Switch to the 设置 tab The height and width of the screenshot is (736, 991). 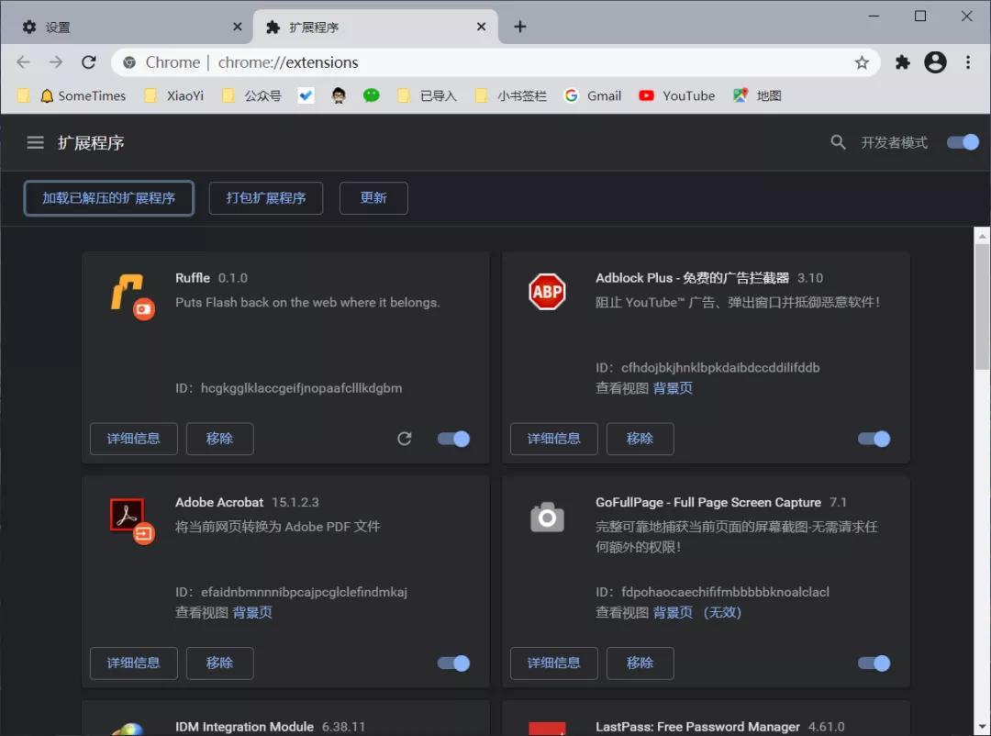click(55, 26)
